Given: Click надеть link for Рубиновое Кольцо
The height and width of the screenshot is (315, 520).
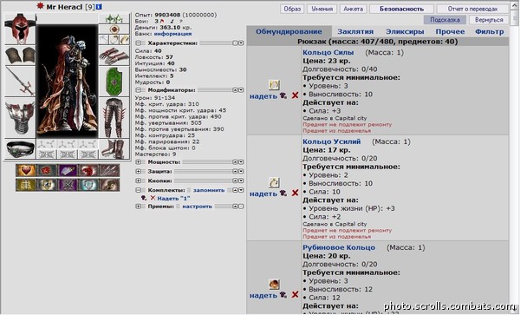Looking at the screenshot, I should 263,295.
